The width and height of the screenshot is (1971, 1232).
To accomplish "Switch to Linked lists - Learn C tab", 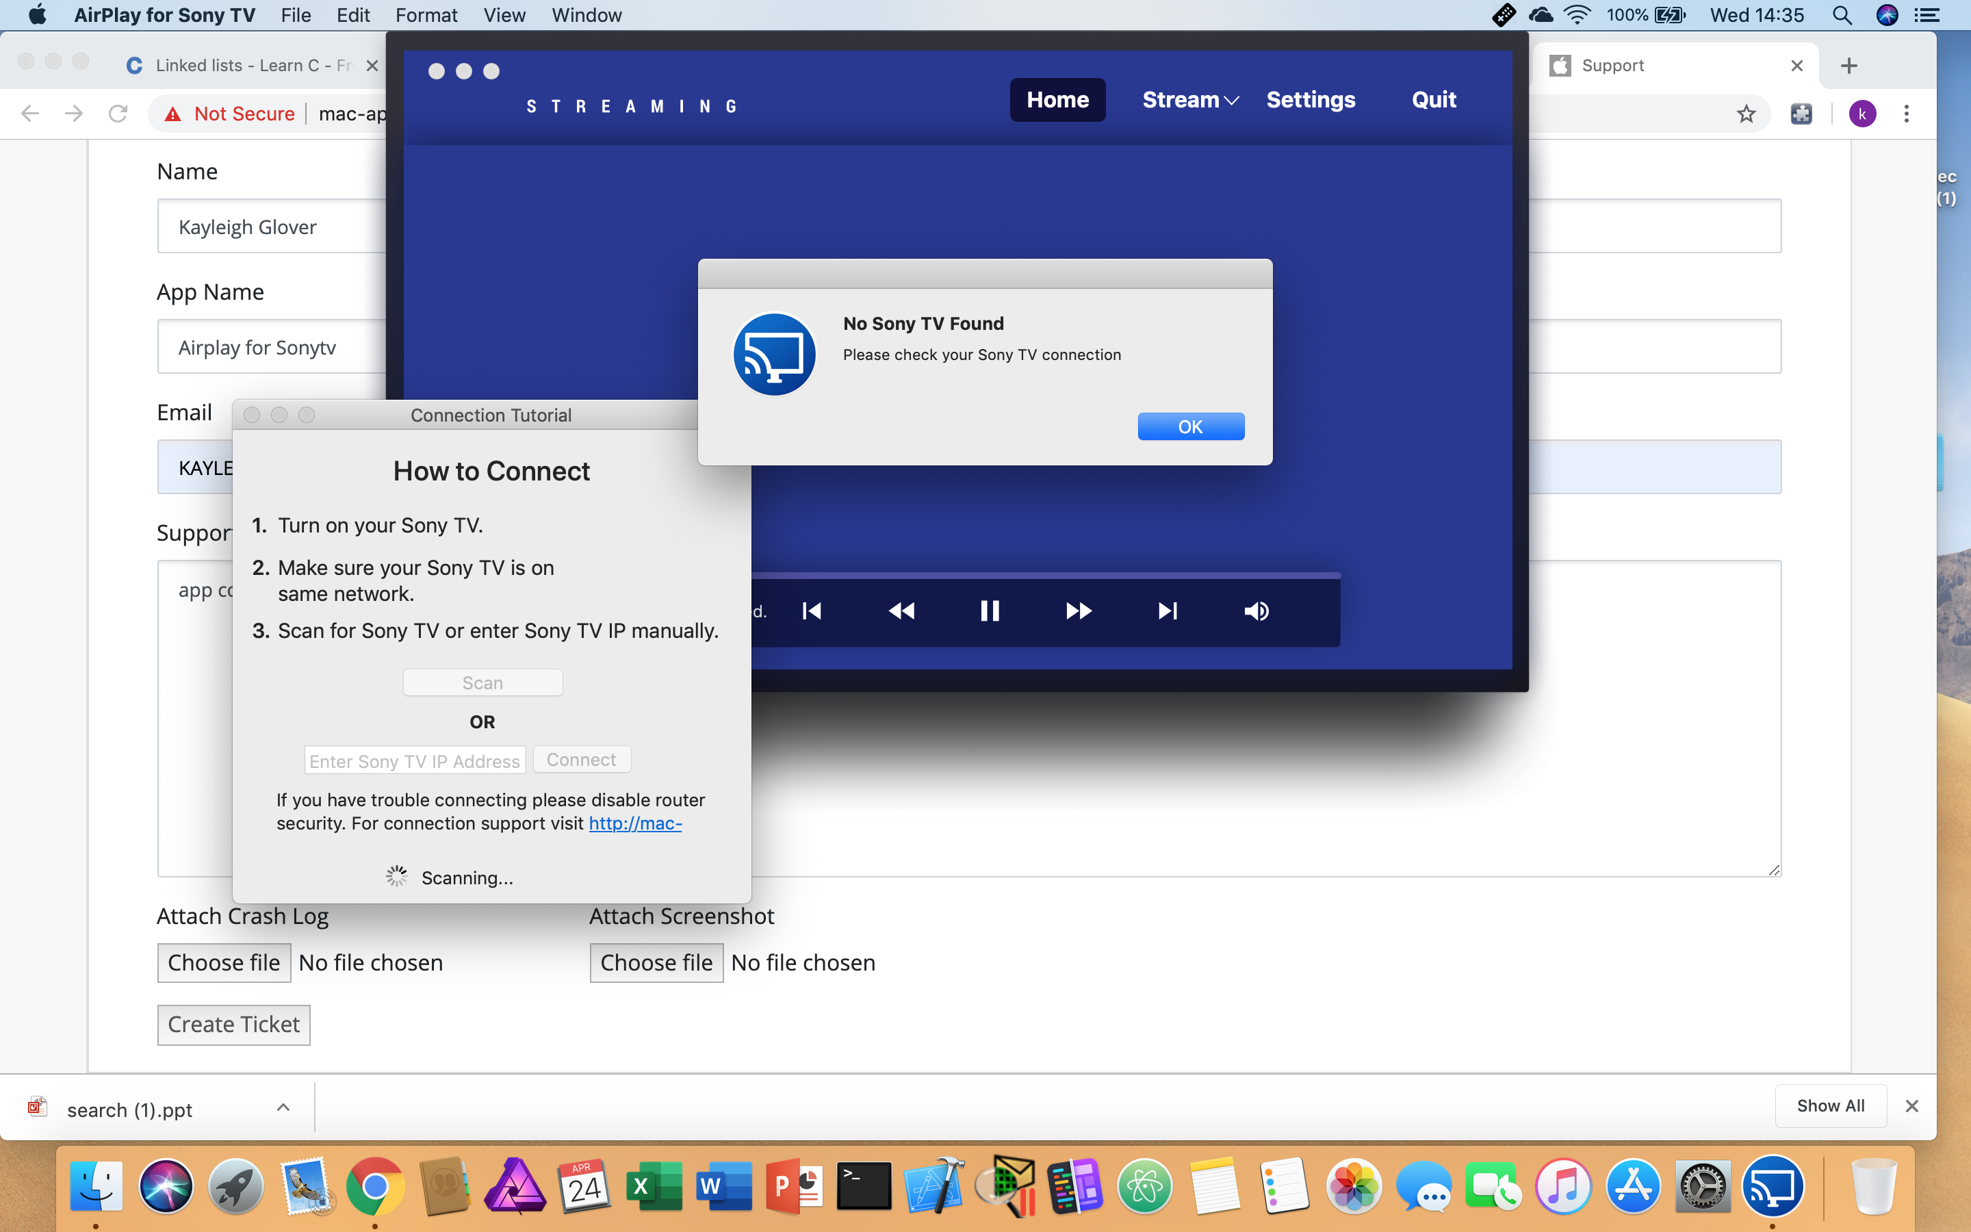I will 253,65.
